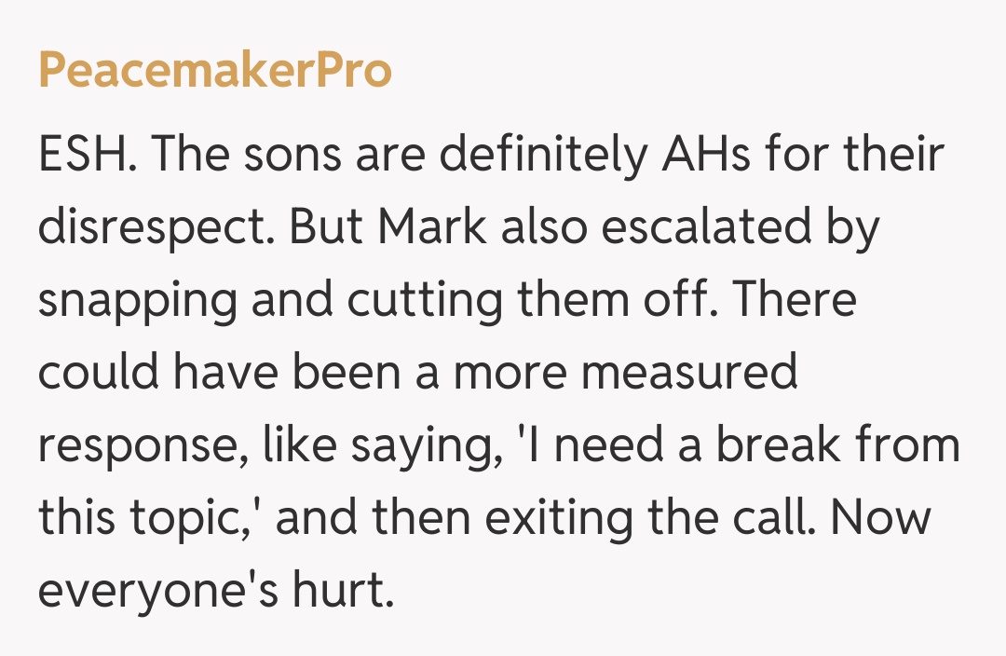Click the word "sons" in first line
Viewport: 1006px width, 656px height.
[x=307, y=156]
